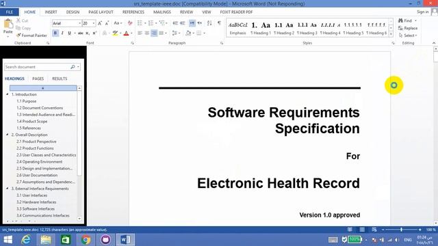Screen dimensions: 438x246
Task: Open Font dialog launcher
Action: click(132, 43)
